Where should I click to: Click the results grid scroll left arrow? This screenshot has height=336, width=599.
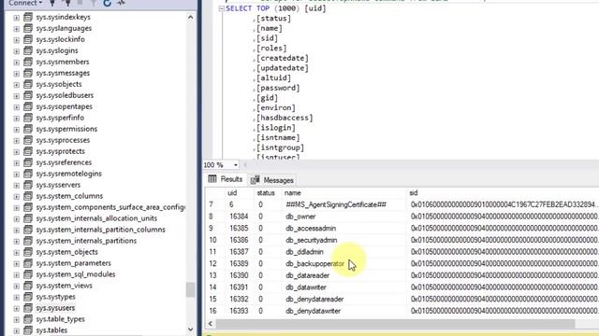click(x=211, y=324)
